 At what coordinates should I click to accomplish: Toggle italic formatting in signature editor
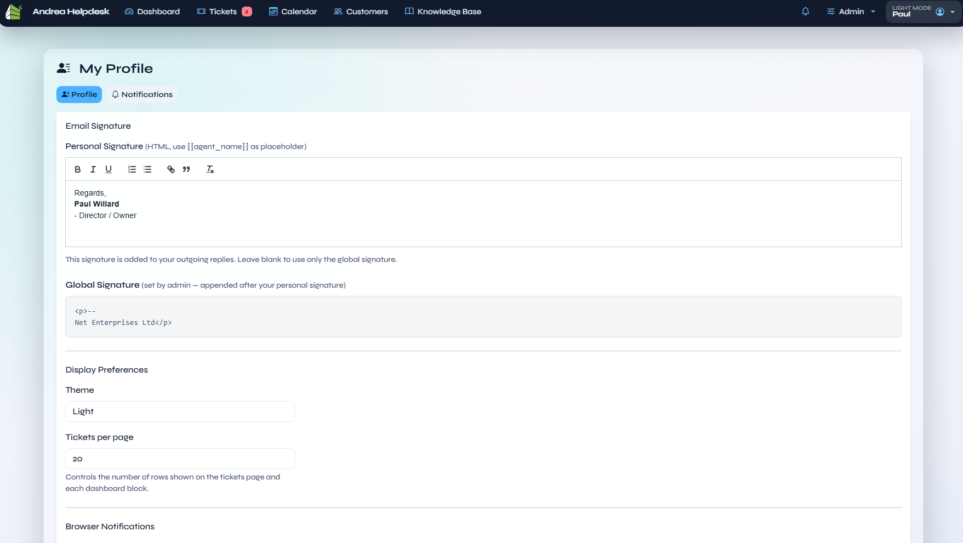pyautogui.click(x=93, y=169)
